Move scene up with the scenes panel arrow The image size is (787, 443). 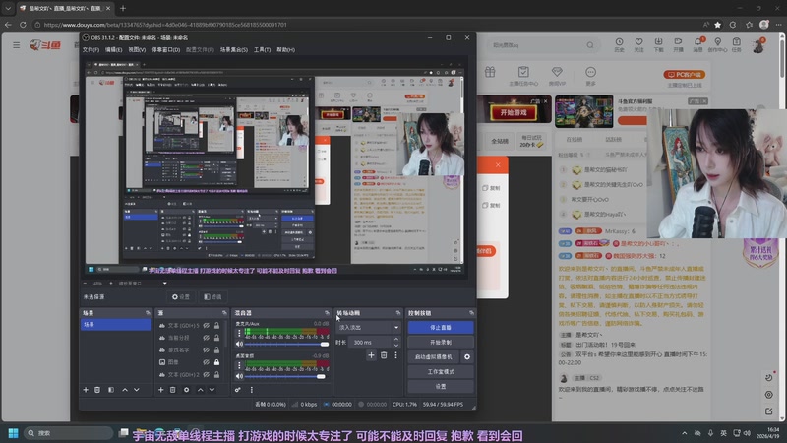coord(125,390)
